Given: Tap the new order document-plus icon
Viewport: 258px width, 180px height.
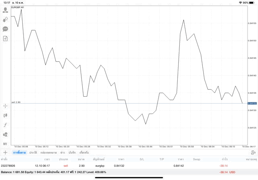Looking at the screenshot, I should [x=5, y=39].
